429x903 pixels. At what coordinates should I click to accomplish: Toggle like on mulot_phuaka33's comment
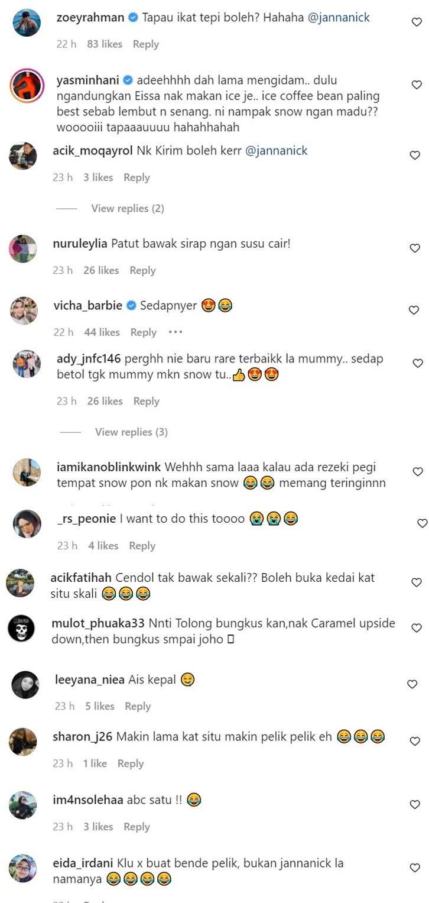(416, 628)
